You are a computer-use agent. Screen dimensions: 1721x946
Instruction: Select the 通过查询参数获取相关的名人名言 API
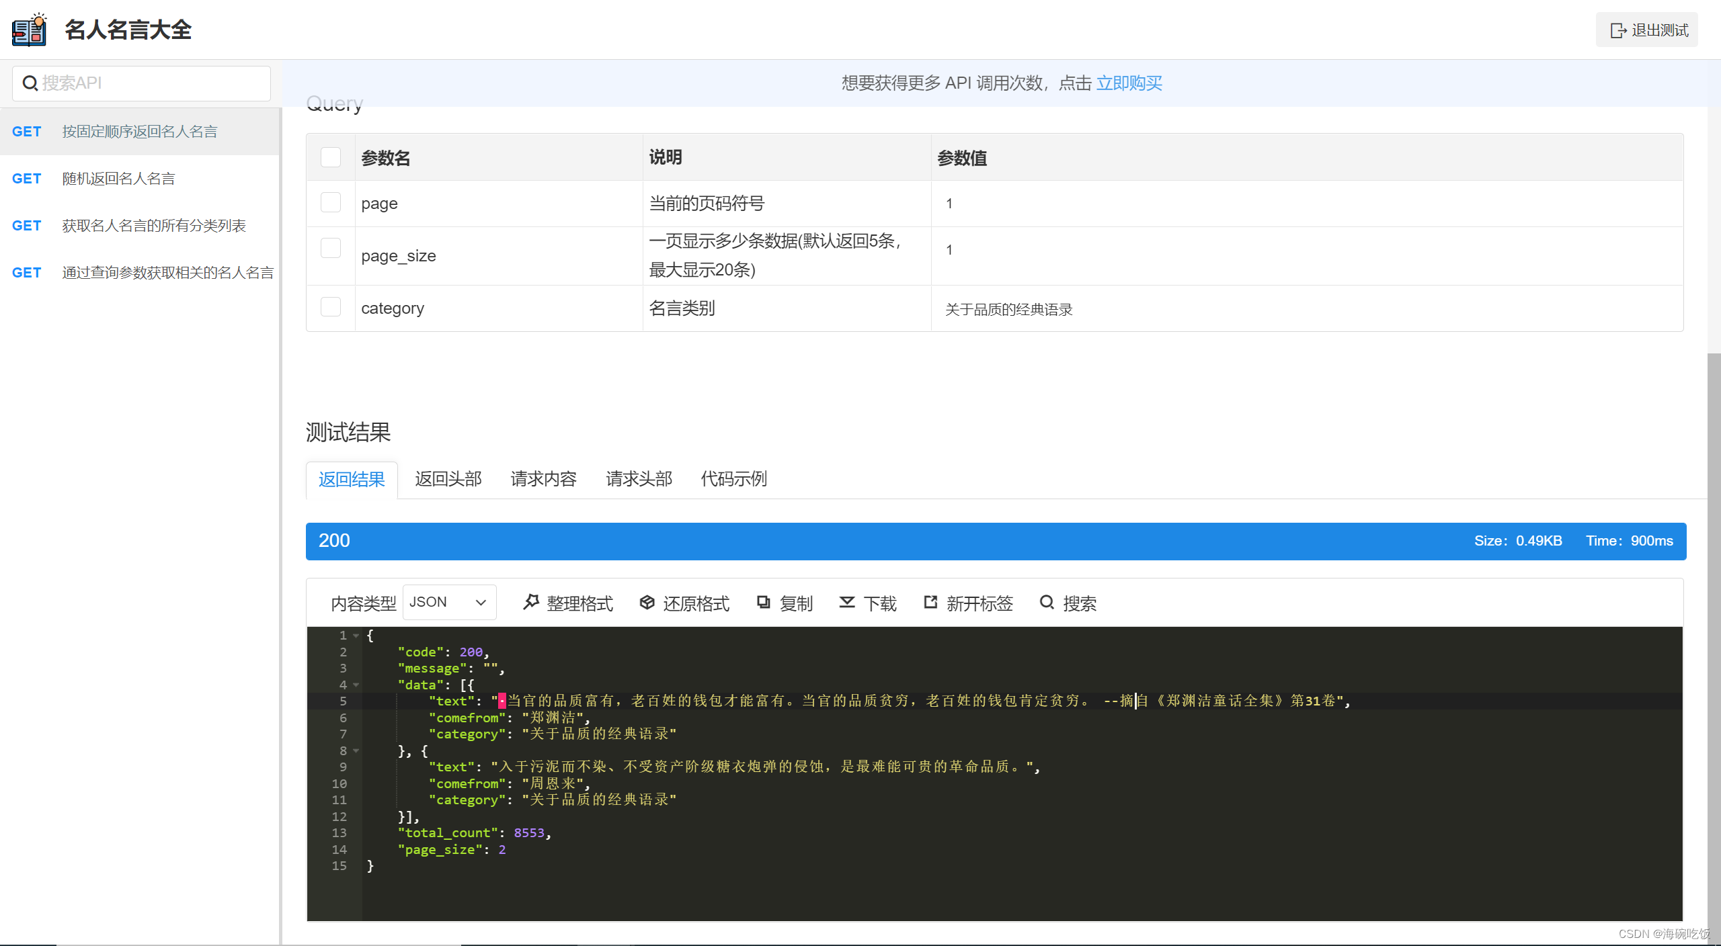pyautogui.click(x=140, y=273)
